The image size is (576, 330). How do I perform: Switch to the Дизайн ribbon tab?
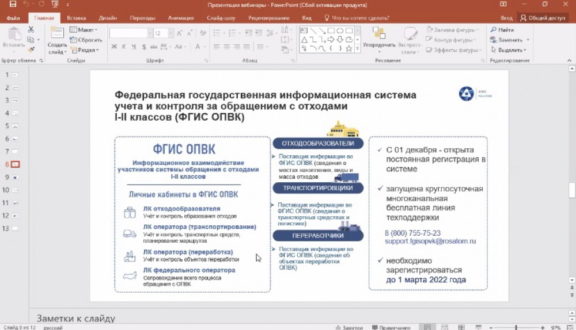[108, 18]
